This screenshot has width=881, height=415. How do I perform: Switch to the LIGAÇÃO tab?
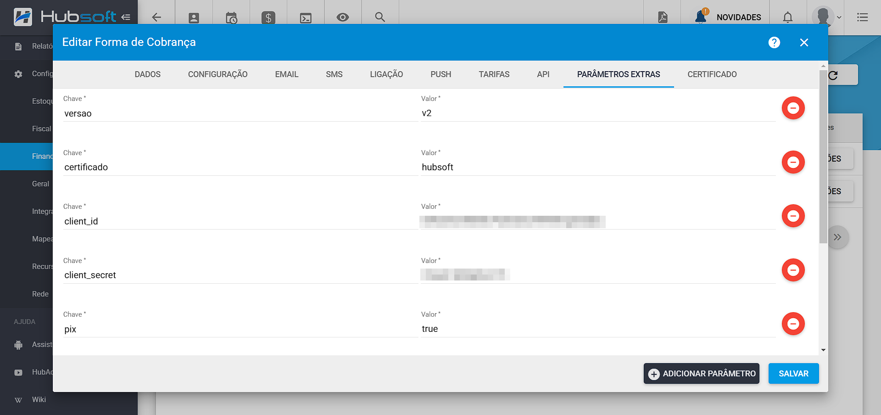click(x=387, y=74)
